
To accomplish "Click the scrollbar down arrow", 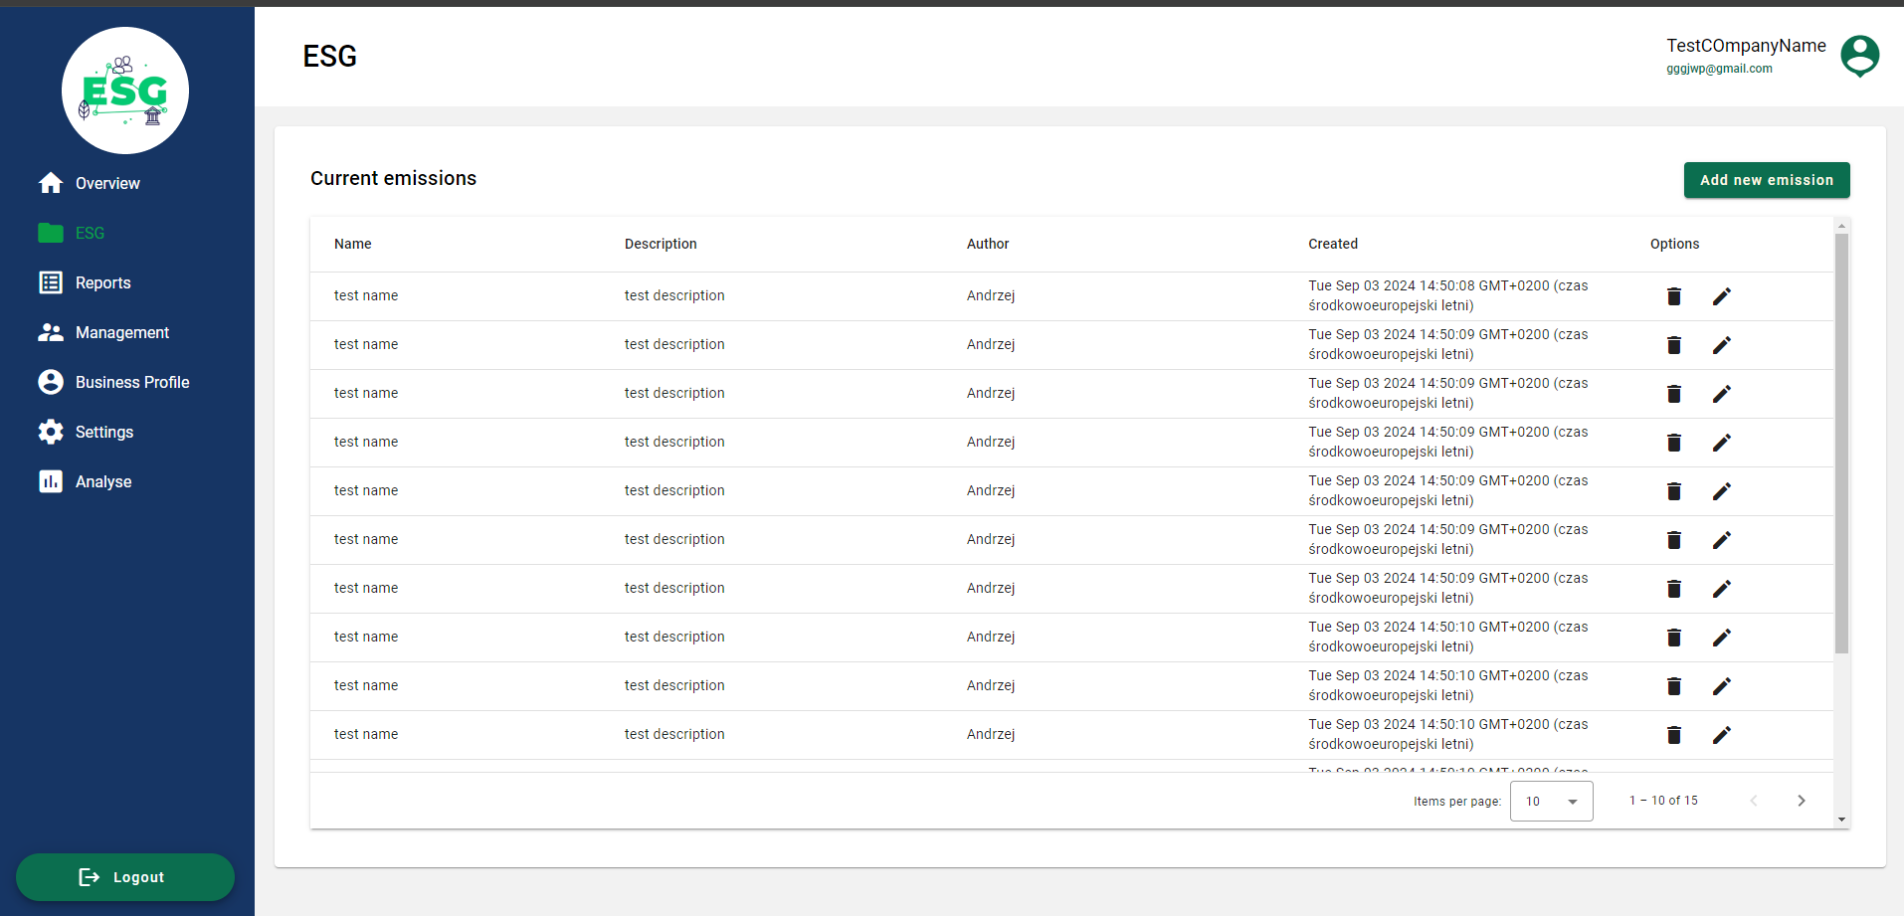I will coord(1841,820).
